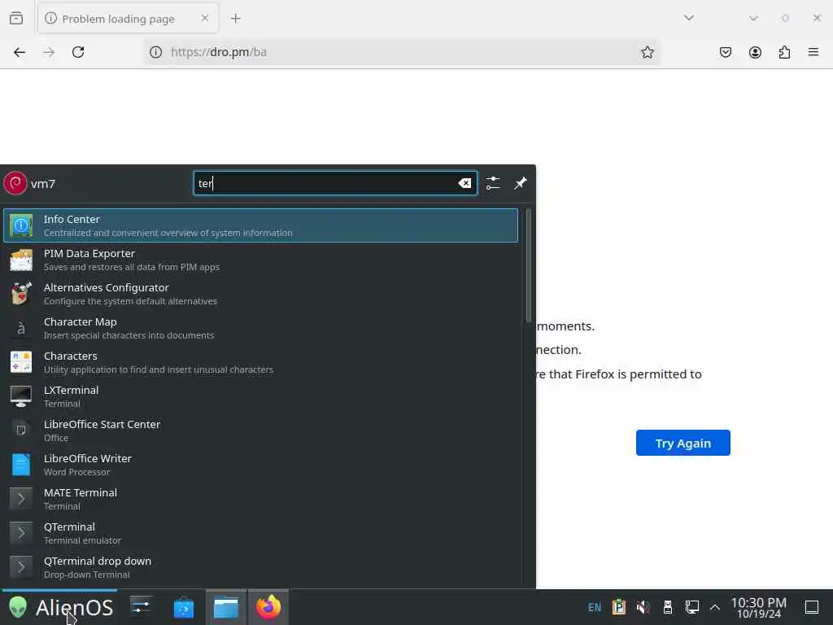Click the search field containing 'ter'
The height and width of the screenshot is (625, 833).
[335, 183]
